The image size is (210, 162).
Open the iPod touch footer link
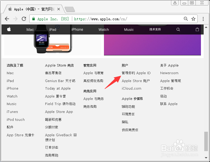click(16, 119)
